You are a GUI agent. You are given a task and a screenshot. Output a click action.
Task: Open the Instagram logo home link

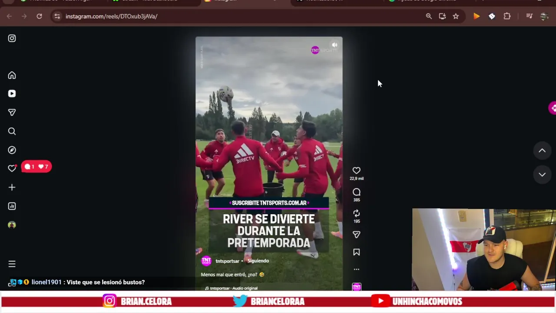click(x=12, y=38)
